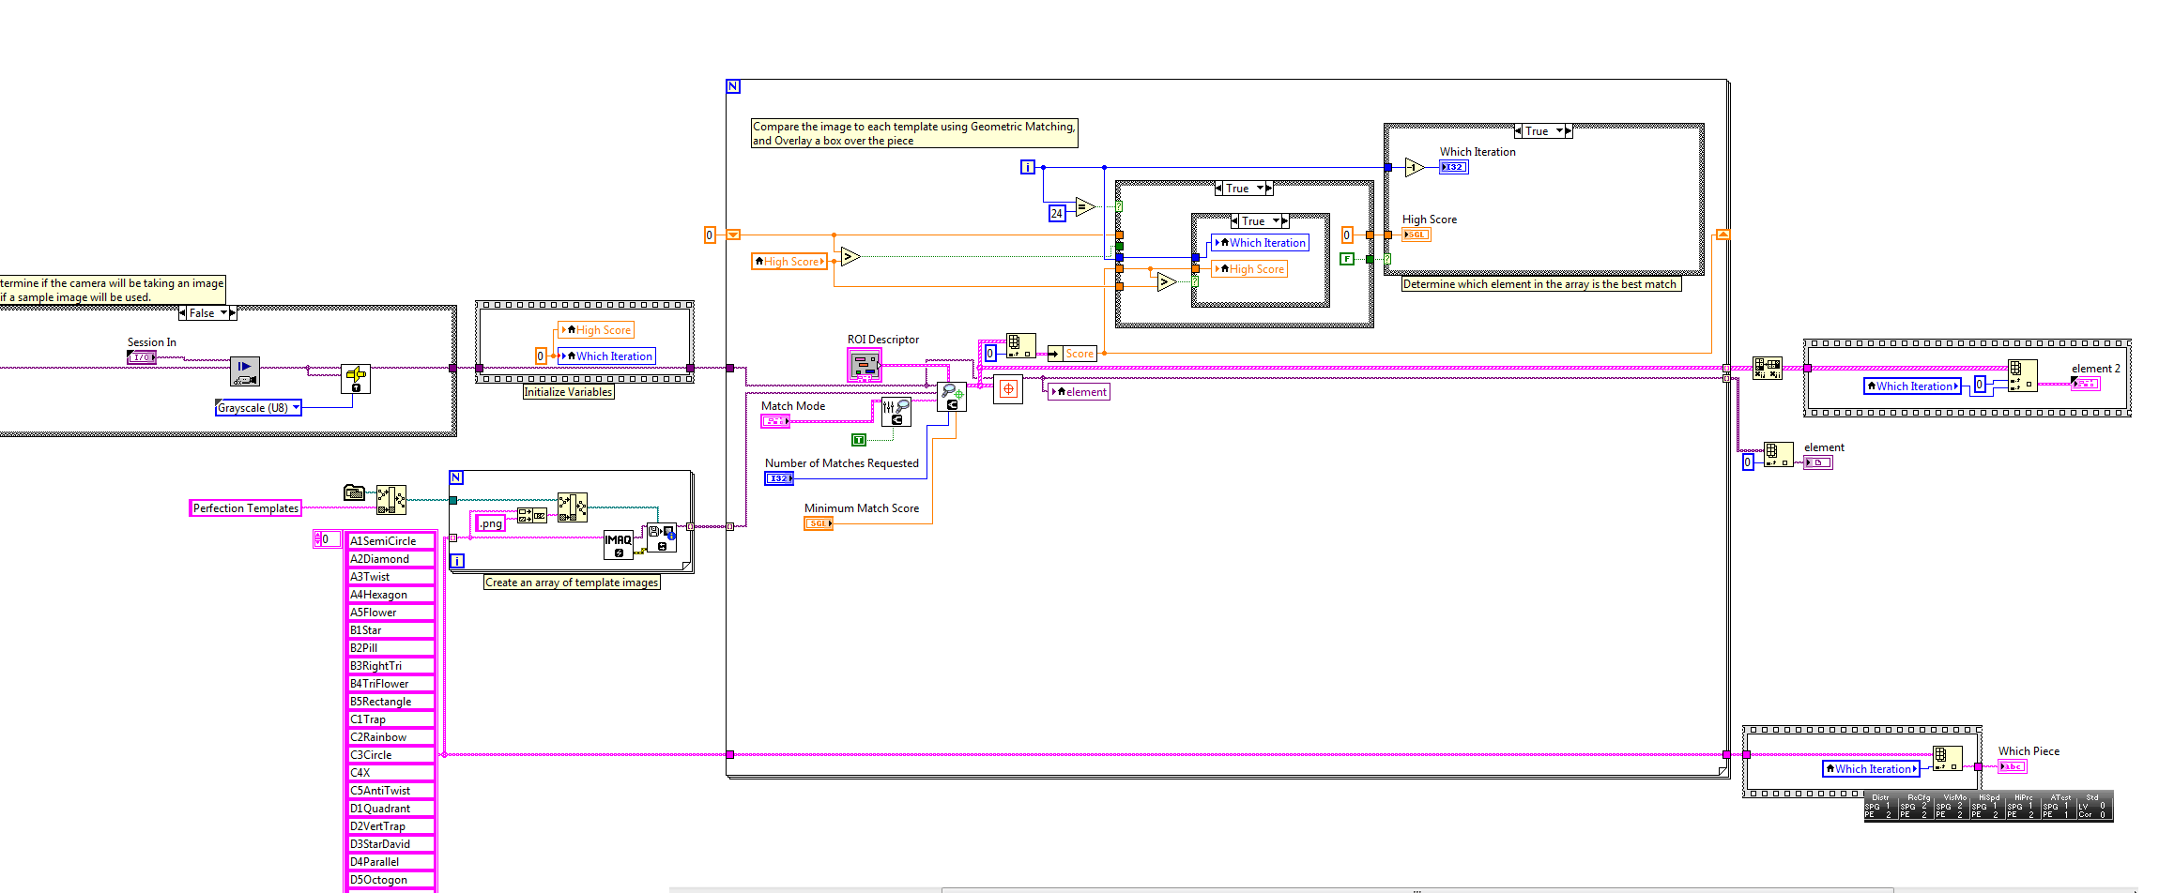
Task: Go to next case of False structure
Action: pos(233,313)
